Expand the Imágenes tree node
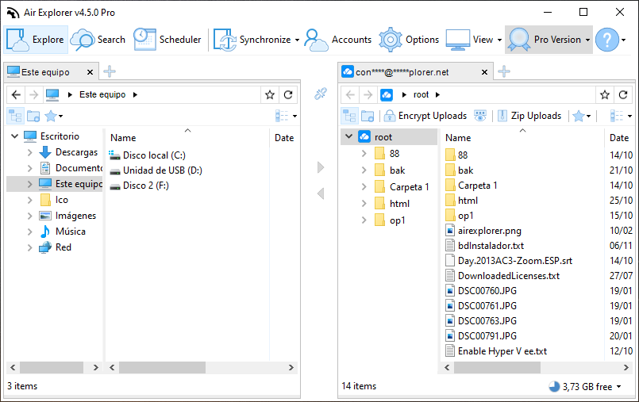 point(29,216)
